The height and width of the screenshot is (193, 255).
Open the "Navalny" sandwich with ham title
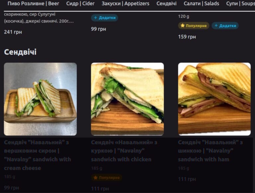pos(211,151)
